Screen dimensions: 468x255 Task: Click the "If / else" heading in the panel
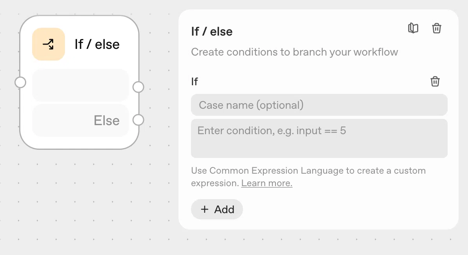212,32
